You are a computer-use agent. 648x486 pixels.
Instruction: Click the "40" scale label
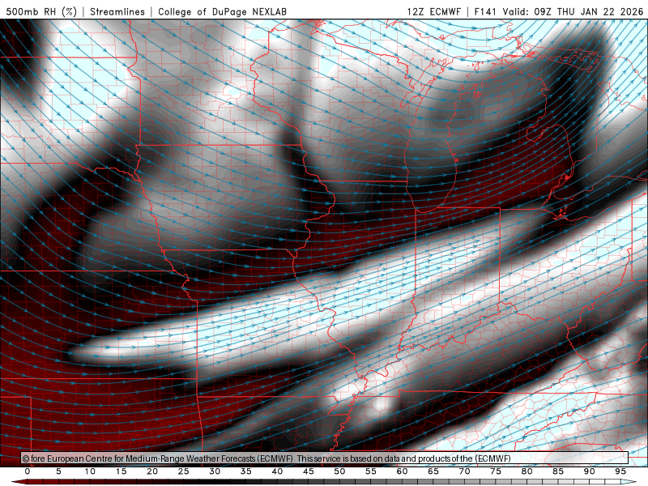(x=277, y=471)
